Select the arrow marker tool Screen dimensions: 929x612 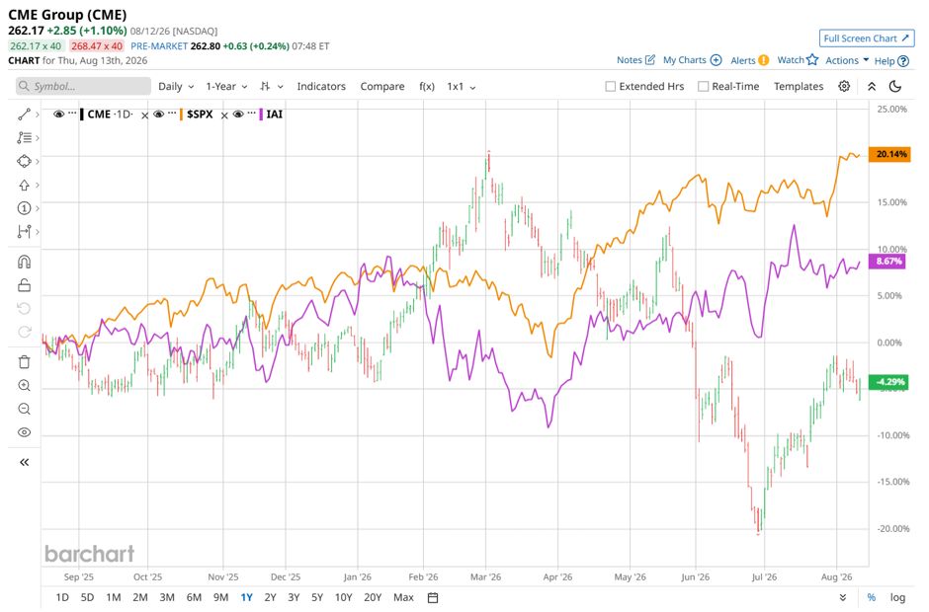pyautogui.click(x=24, y=186)
